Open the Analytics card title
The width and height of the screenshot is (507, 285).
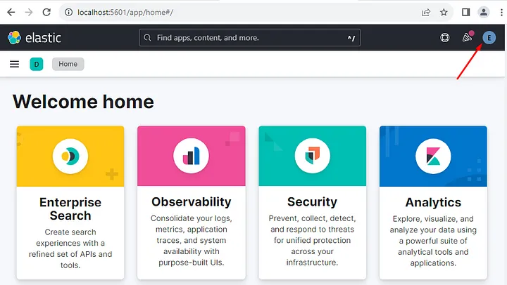pyautogui.click(x=433, y=202)
